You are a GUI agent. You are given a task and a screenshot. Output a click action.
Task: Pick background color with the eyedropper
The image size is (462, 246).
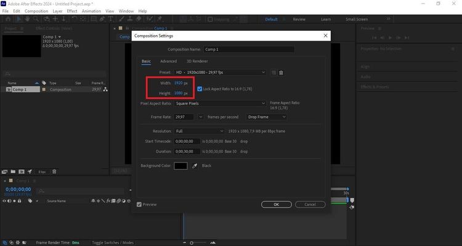(195, 165)
